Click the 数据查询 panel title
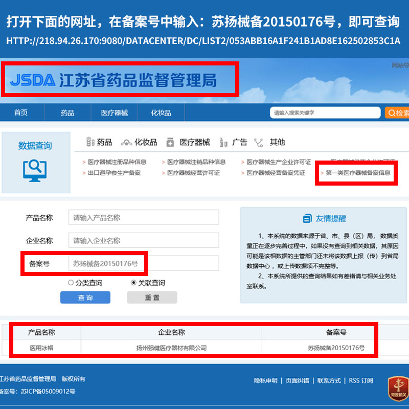Image resolution: width=409 pixels, height=409 pixels. (35, 146)
